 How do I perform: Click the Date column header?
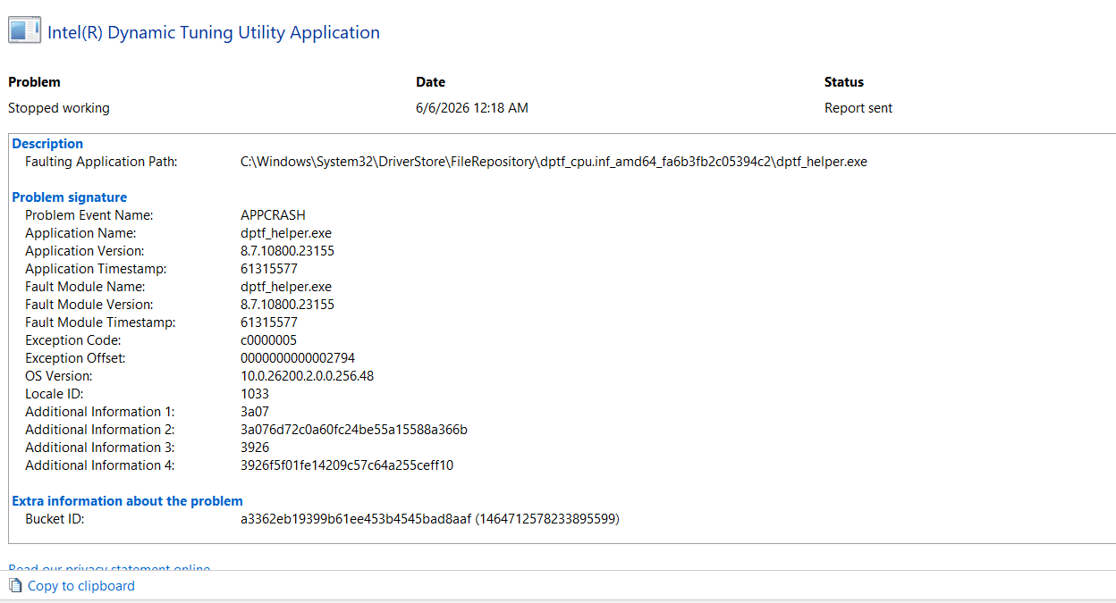(430, 82)
